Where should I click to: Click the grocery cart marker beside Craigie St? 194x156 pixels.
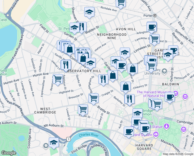(x=94, y=99)
